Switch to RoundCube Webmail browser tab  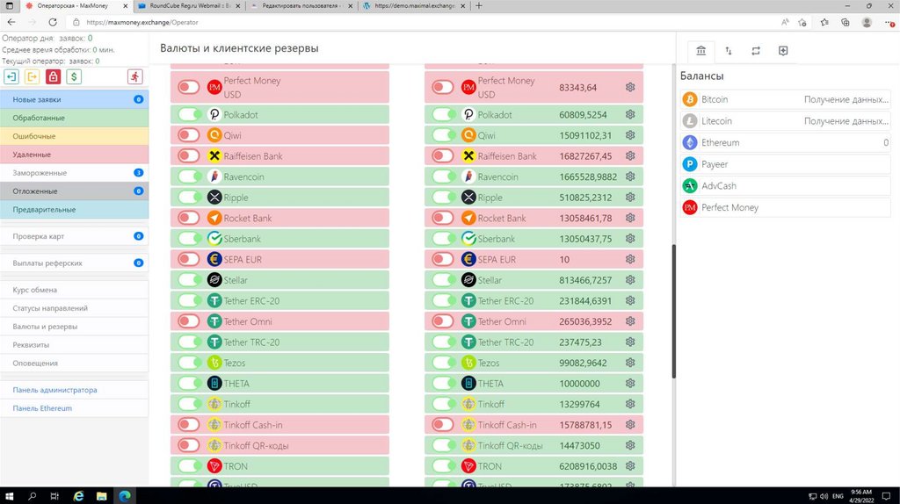coord(190,6)
